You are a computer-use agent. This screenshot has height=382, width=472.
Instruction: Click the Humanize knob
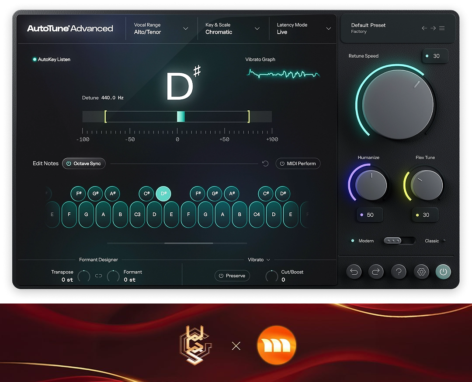tap(371, 184)
